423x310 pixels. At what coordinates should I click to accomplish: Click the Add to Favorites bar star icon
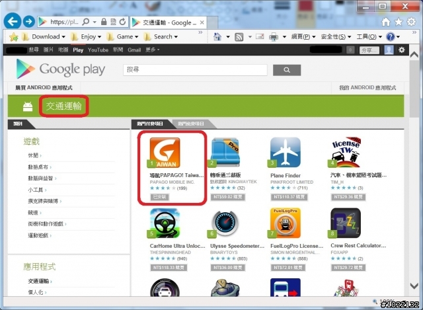click(x=13, y=37)
